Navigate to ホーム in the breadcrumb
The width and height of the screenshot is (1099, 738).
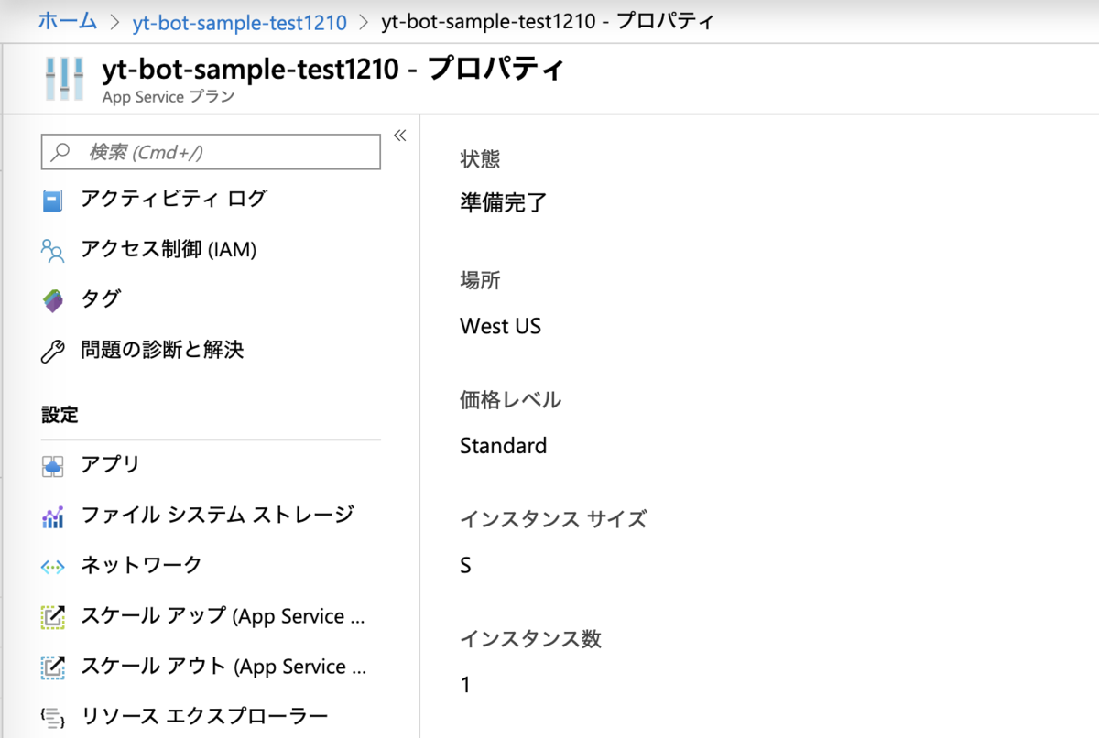pos(67,23)
